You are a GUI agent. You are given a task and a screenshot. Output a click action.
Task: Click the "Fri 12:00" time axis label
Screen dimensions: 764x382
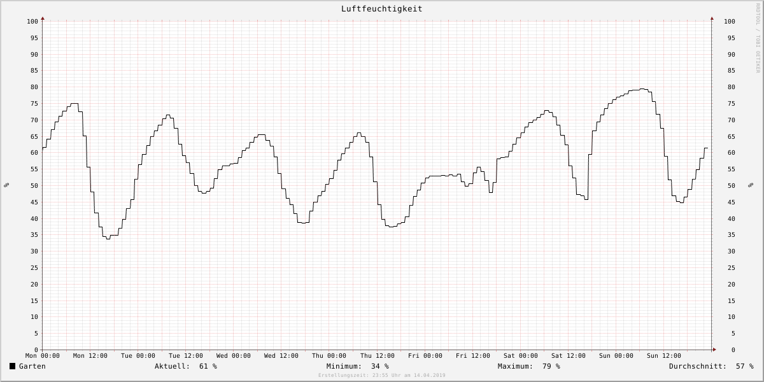click(x=473, y=356)
